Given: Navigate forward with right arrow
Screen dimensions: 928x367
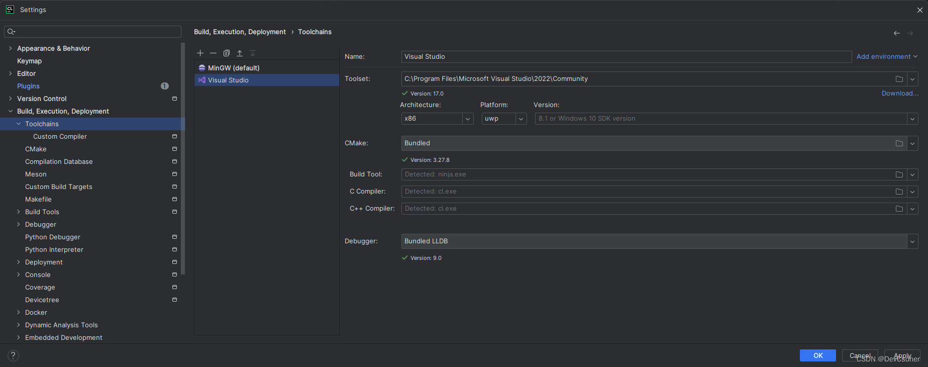Looking at the screenshot, I should click(910, 33).
